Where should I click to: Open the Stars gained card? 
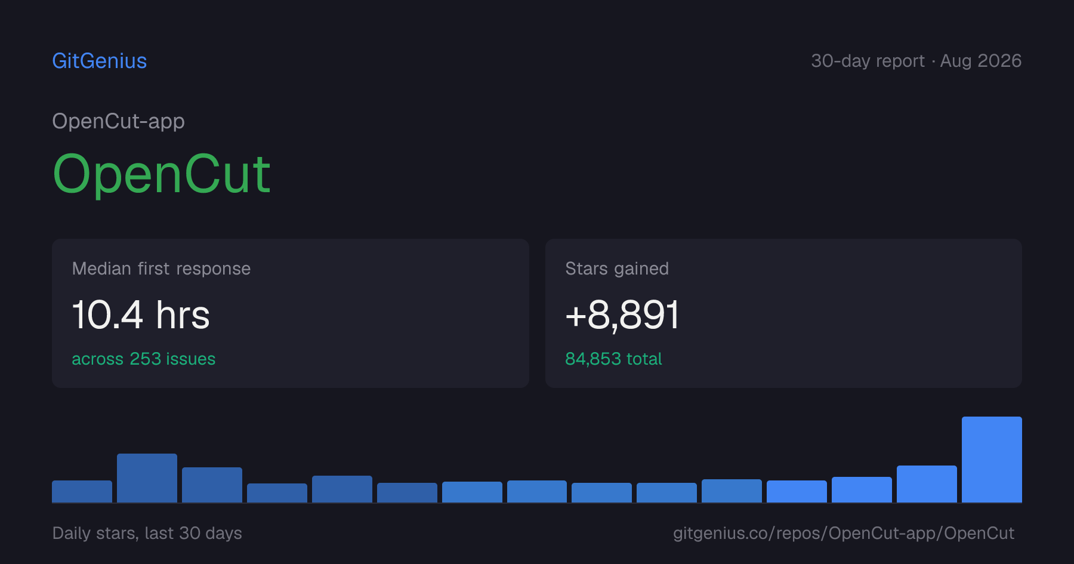point(783,313)
